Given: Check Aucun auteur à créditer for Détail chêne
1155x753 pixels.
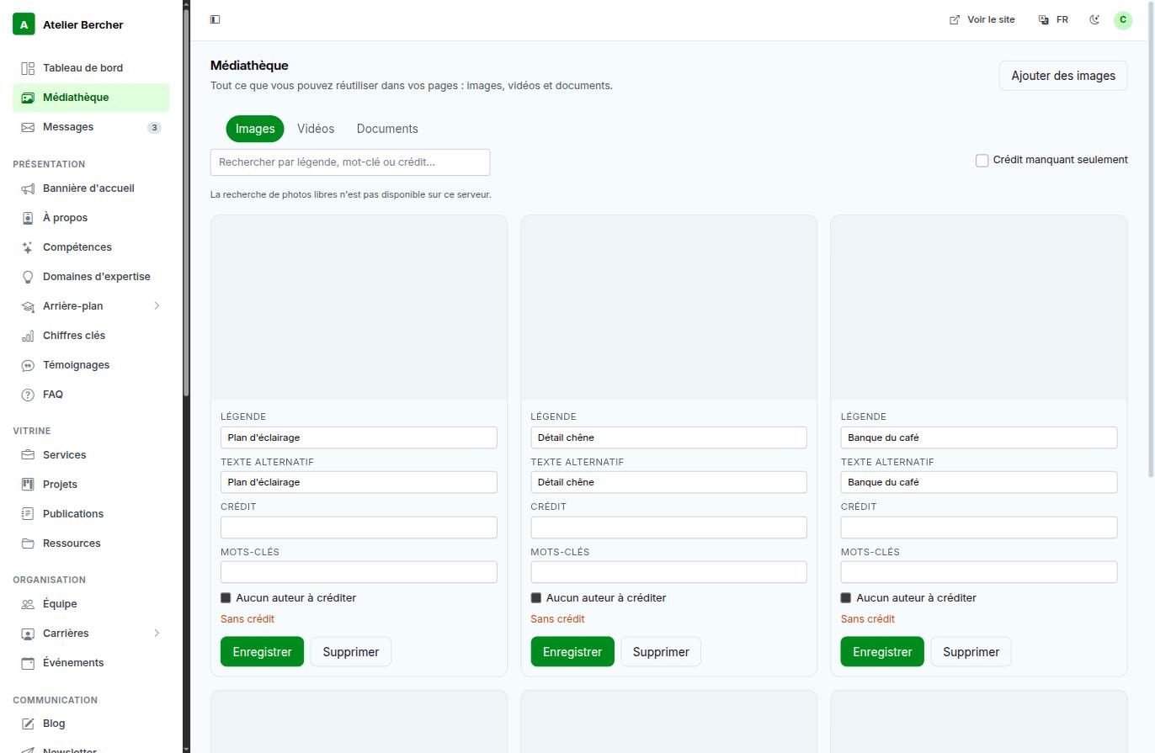Looking at the screenshot, I should [x=535, y=598].
